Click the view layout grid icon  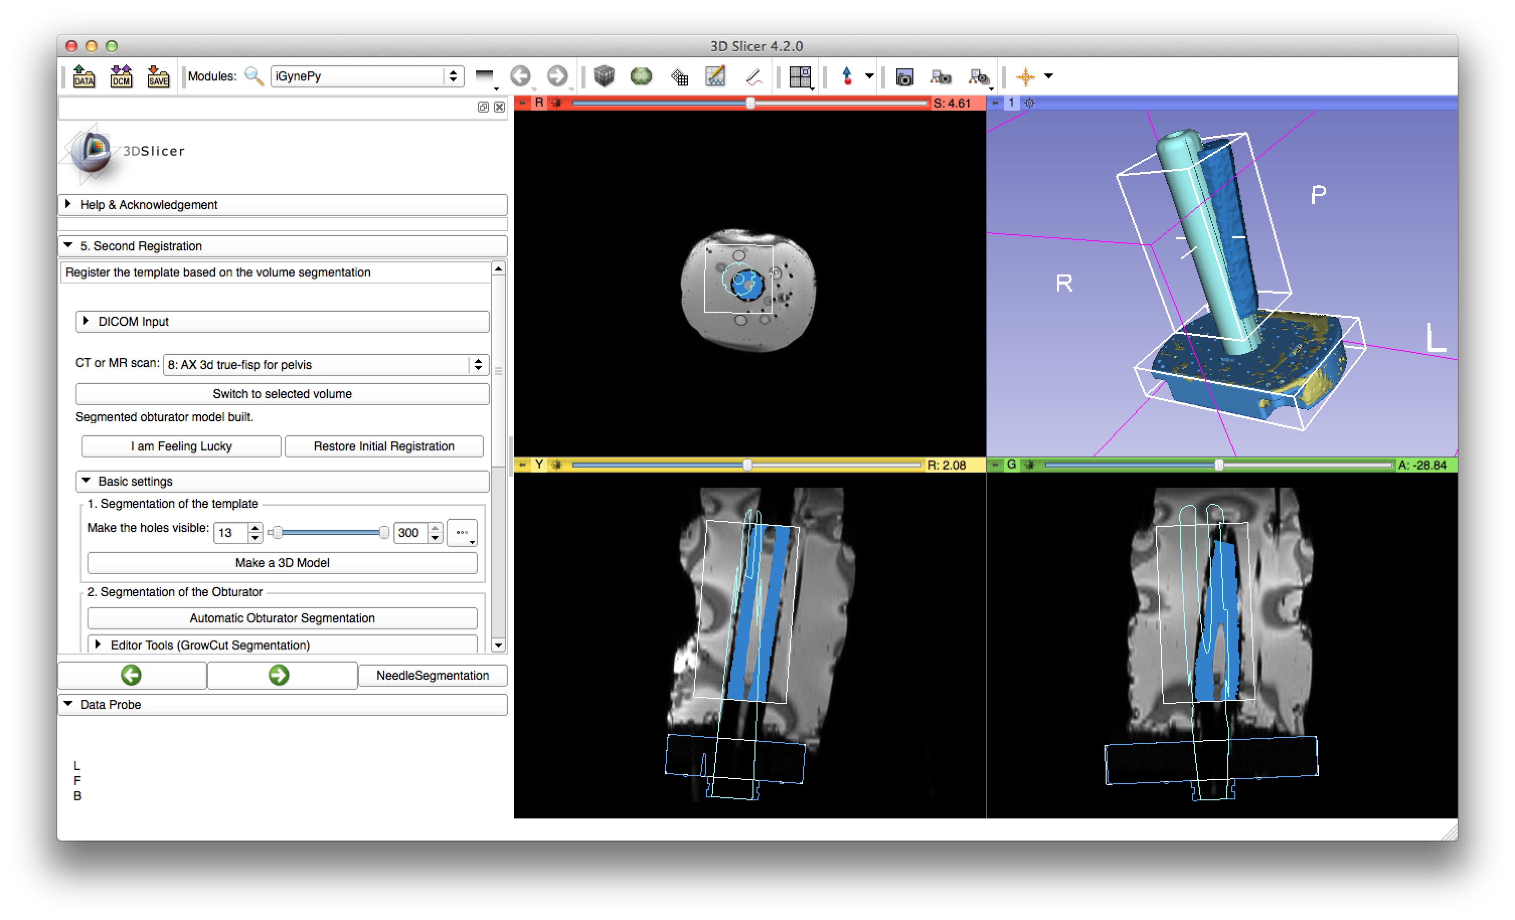click(x=800, y=77)
